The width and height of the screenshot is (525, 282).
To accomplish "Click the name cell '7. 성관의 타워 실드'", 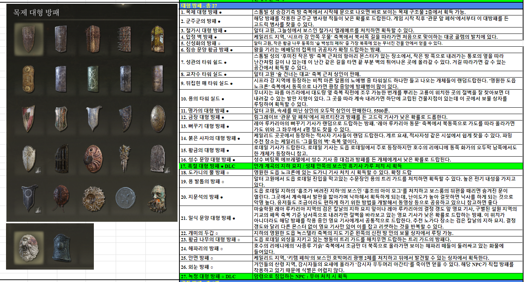I will 216,62.
